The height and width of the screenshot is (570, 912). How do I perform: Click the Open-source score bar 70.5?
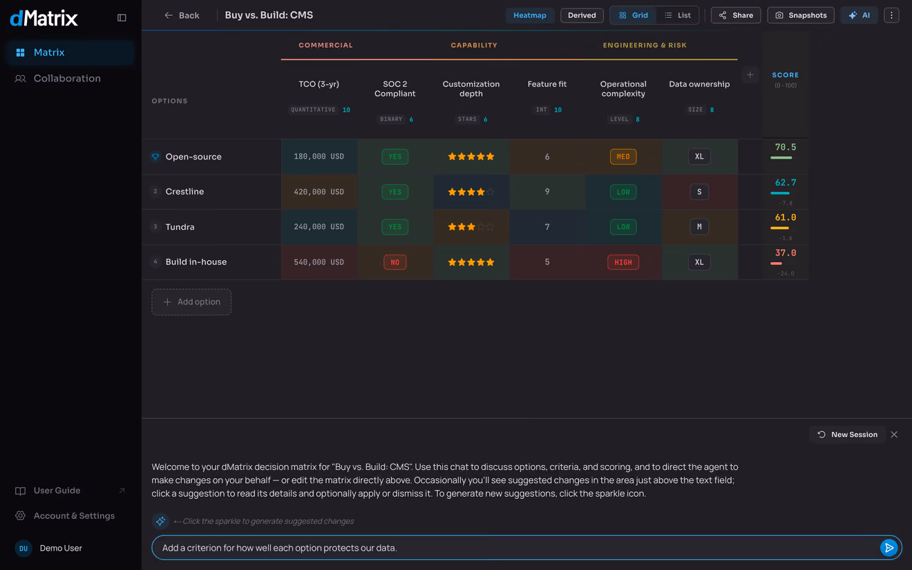[781, 158]
